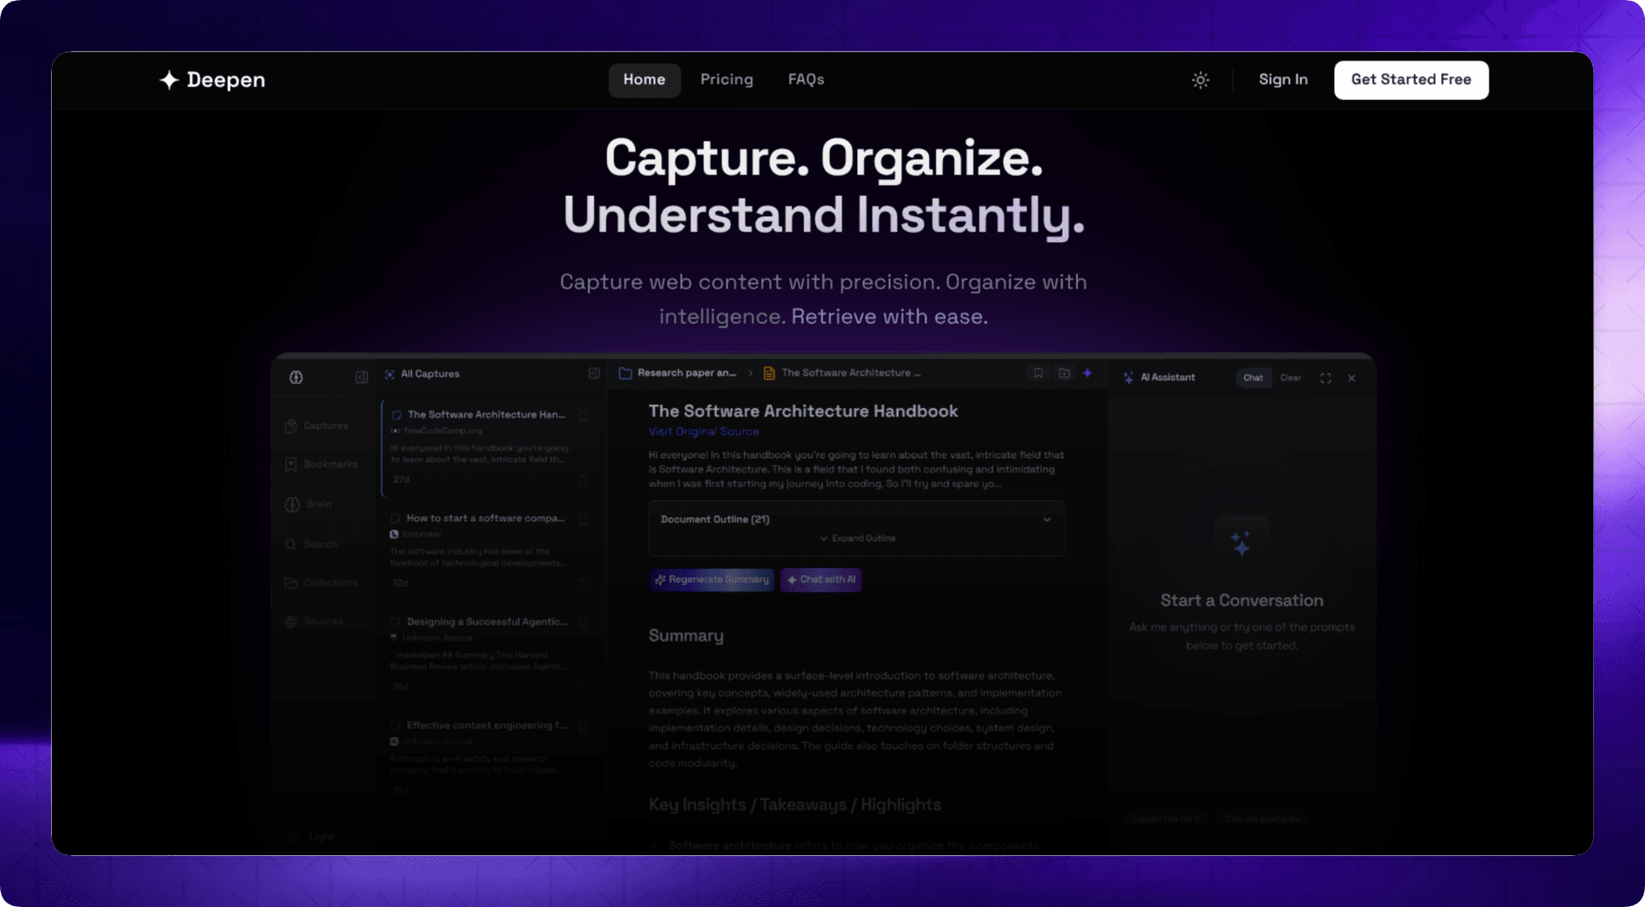Open Sources in the sidebar
Screen dimensions: 1645x907
point(314,622)
